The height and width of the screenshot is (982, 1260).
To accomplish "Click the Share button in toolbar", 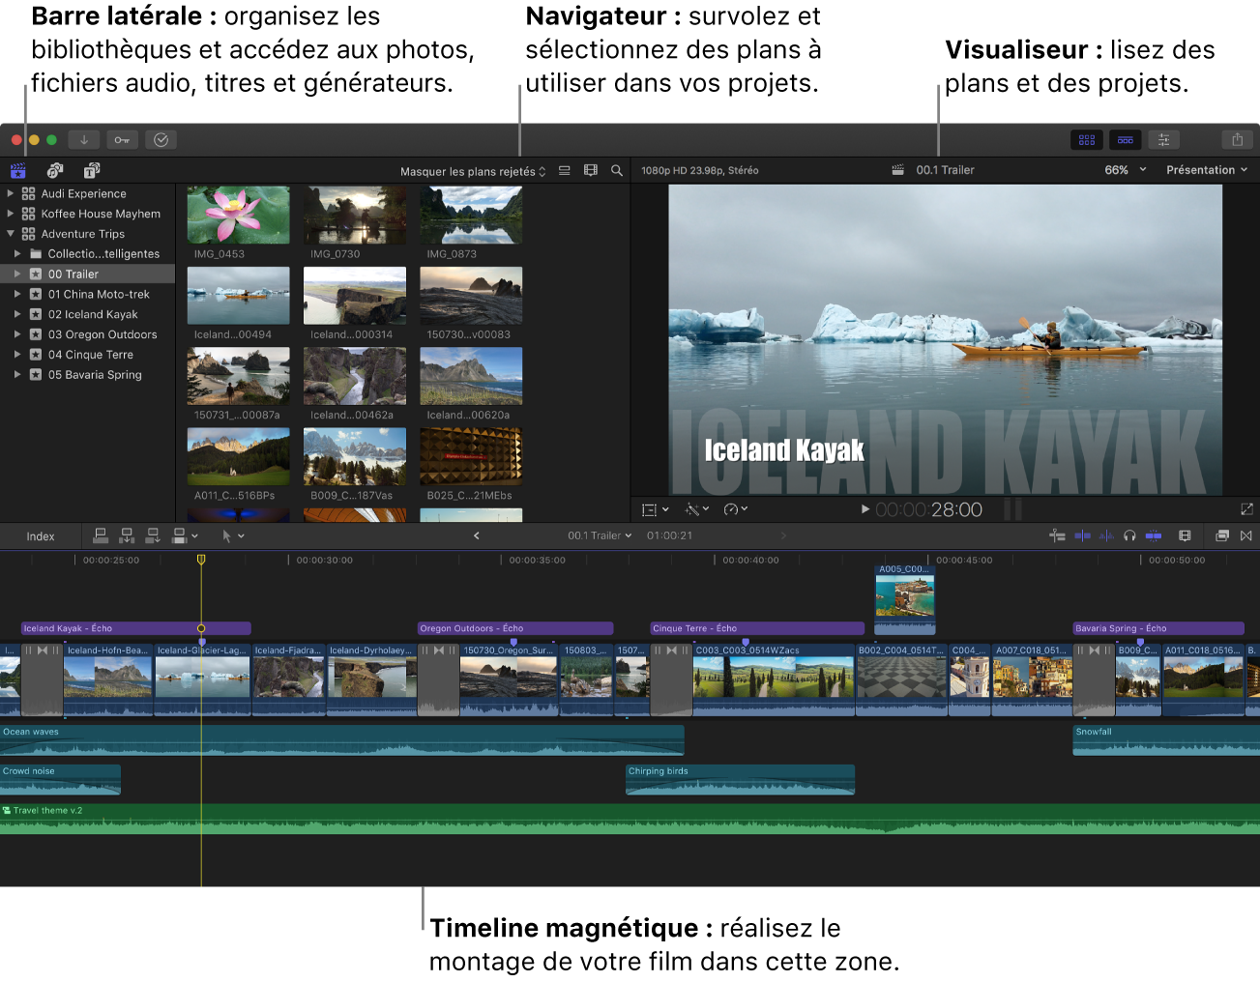I will pyautogui.click(x=1237, y=140).
